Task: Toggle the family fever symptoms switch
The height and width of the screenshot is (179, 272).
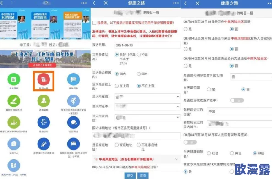Action: (x=190, y=142)
